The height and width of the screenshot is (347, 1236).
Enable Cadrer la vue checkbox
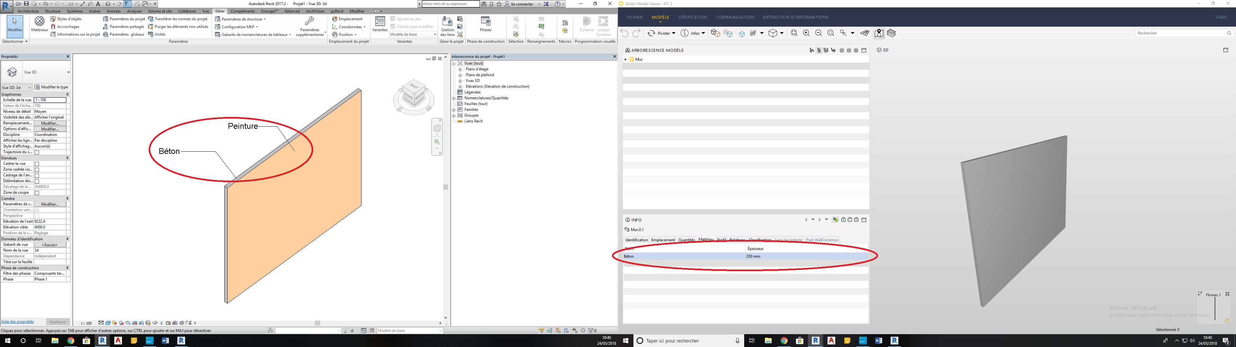coord(37,164)
